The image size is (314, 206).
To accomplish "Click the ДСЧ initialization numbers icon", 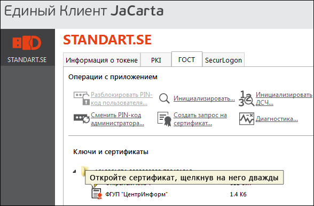I will 246,98.
